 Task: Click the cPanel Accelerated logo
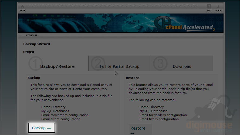click(x=184, y=24)
